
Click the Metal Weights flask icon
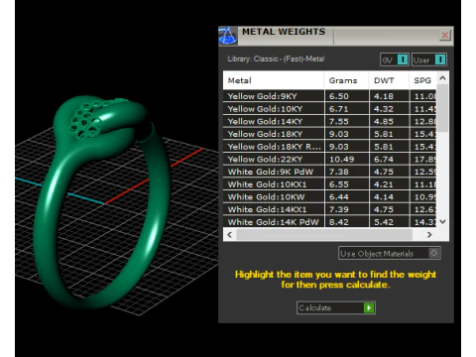(x=228, y=36)
